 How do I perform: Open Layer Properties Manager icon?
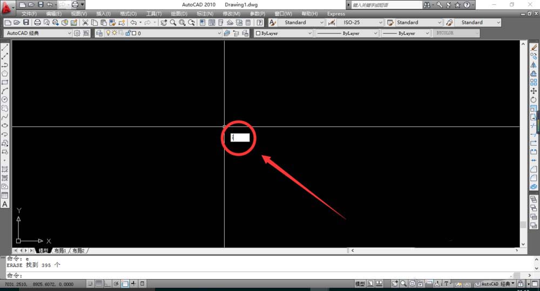tap(99, 33)
